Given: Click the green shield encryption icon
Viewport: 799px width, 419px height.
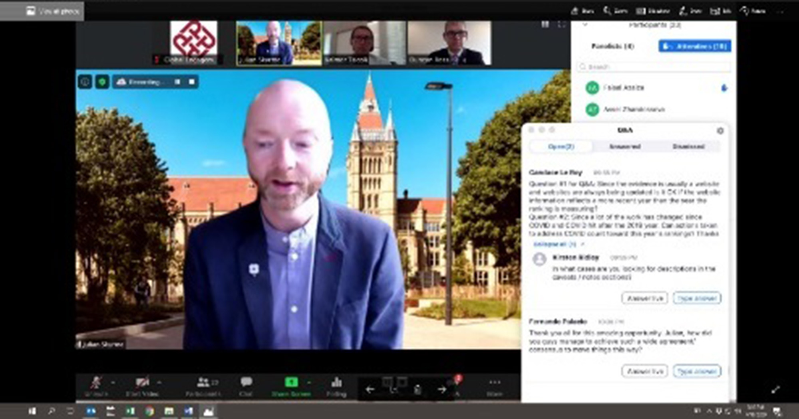Looking at the screenshot, I should pyautogui.click(x=102, y=82).
